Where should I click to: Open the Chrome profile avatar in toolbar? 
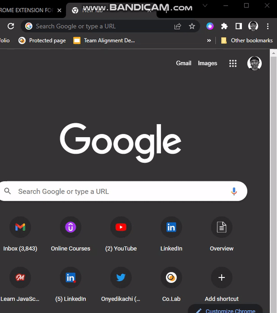pos(253,26)
